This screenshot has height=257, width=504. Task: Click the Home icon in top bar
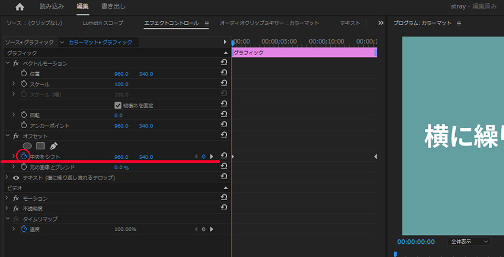click(20, 7)
